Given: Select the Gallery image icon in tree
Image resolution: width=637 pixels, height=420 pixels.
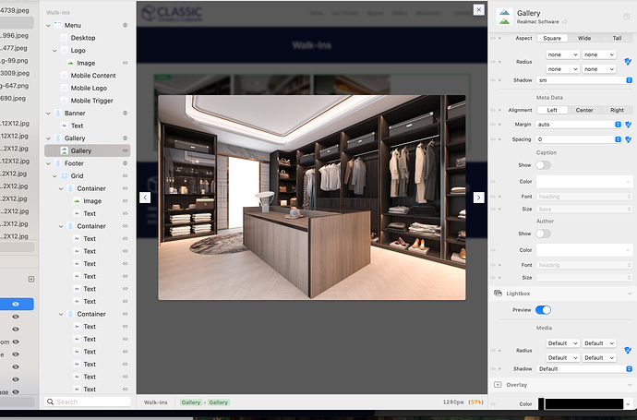Looking at the screenshot, I should tap(65, 150).
